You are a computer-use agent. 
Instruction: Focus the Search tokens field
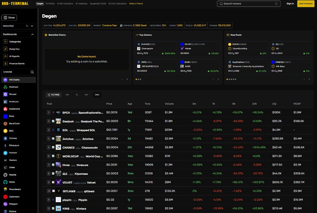click(249, 4)
